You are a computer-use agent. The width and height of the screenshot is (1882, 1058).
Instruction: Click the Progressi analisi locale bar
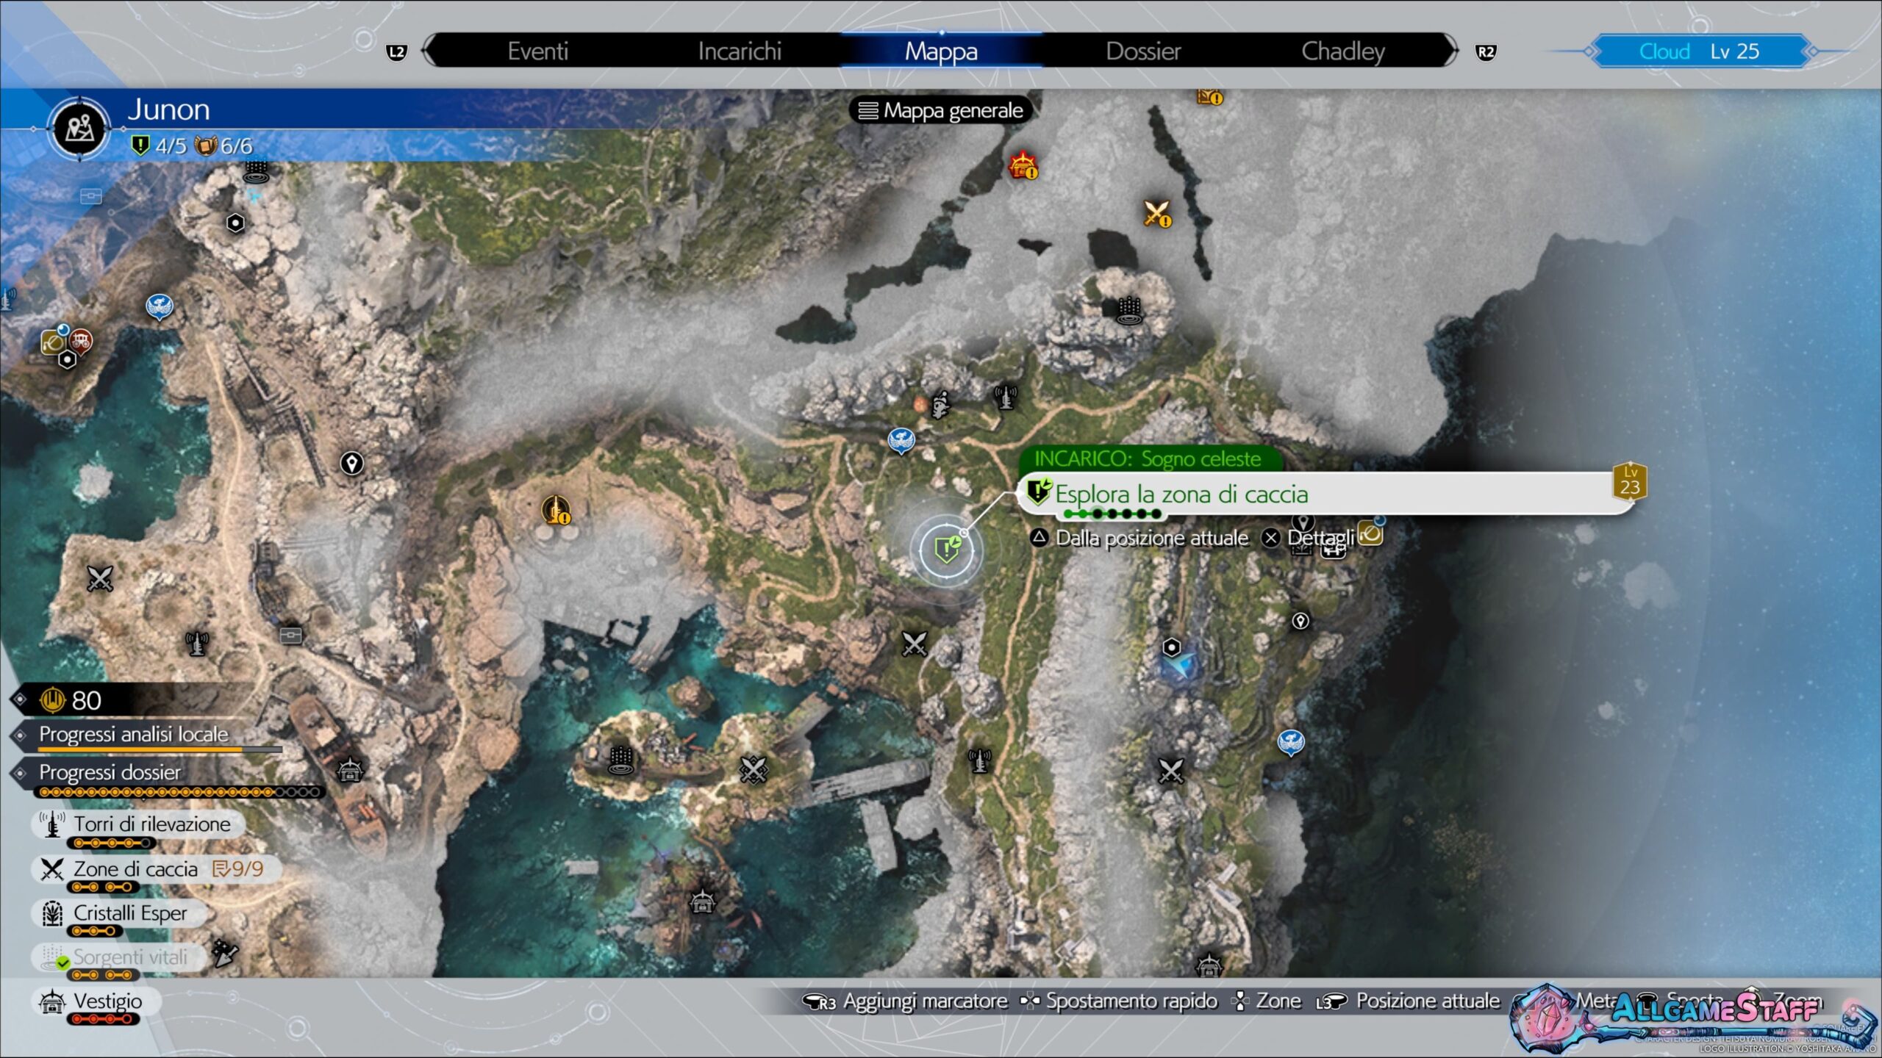[160, 749]
